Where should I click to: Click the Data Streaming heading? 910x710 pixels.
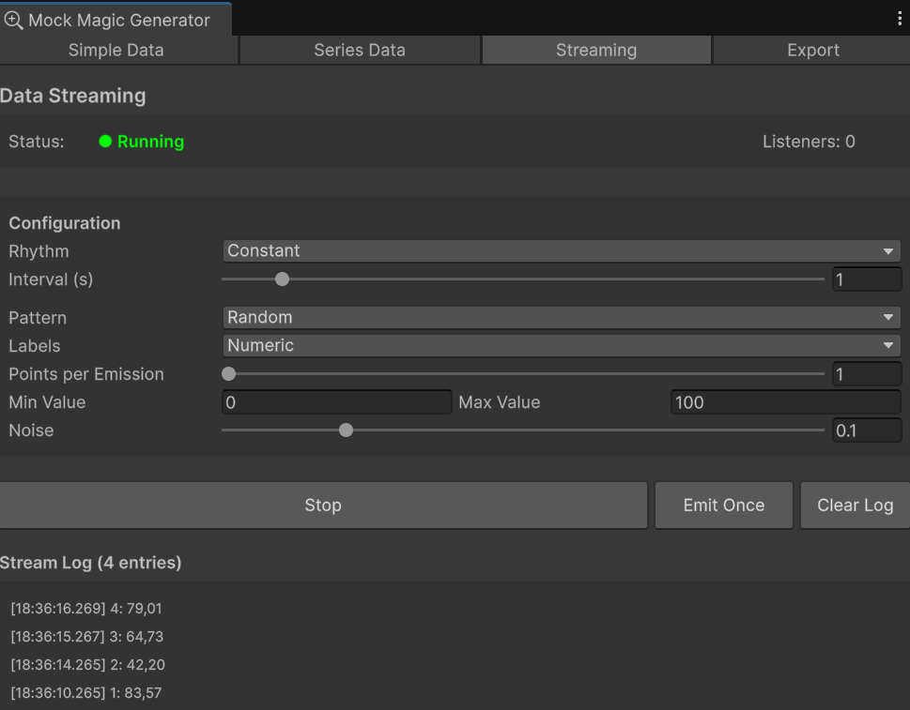pyautogui.click(x=72, y=96)
